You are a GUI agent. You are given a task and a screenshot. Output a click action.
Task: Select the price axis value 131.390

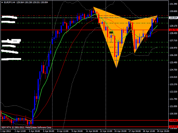[173, 4]
